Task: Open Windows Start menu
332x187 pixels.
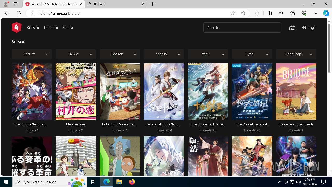Action: coord(6,182)
